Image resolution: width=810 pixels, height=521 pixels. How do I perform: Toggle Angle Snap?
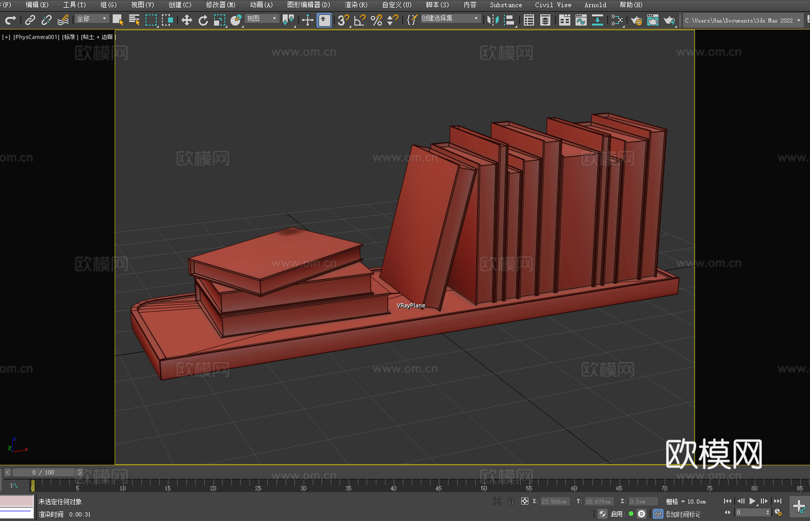(x=360, y=20)
